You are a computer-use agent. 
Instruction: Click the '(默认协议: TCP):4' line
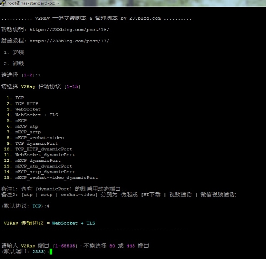pos(25,206)
